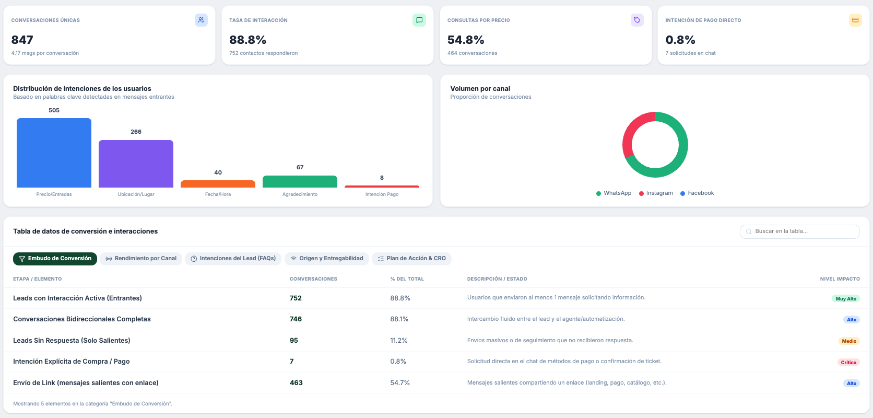The height and width of the screenshot is (418, 873).
Task: Click the Leads Sin Respuesta (Solo Salientes) row
Action: click(436, 341)
